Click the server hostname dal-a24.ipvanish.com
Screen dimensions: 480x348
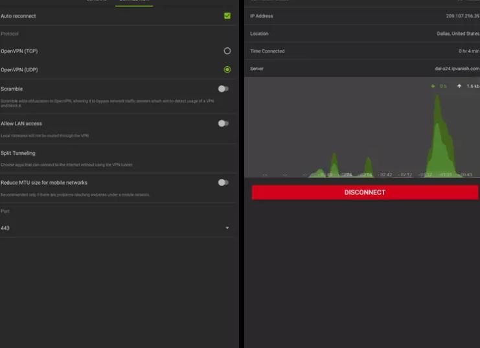tap(457, 69)
